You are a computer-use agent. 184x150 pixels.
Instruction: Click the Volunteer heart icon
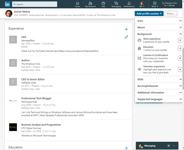[139, 69]
